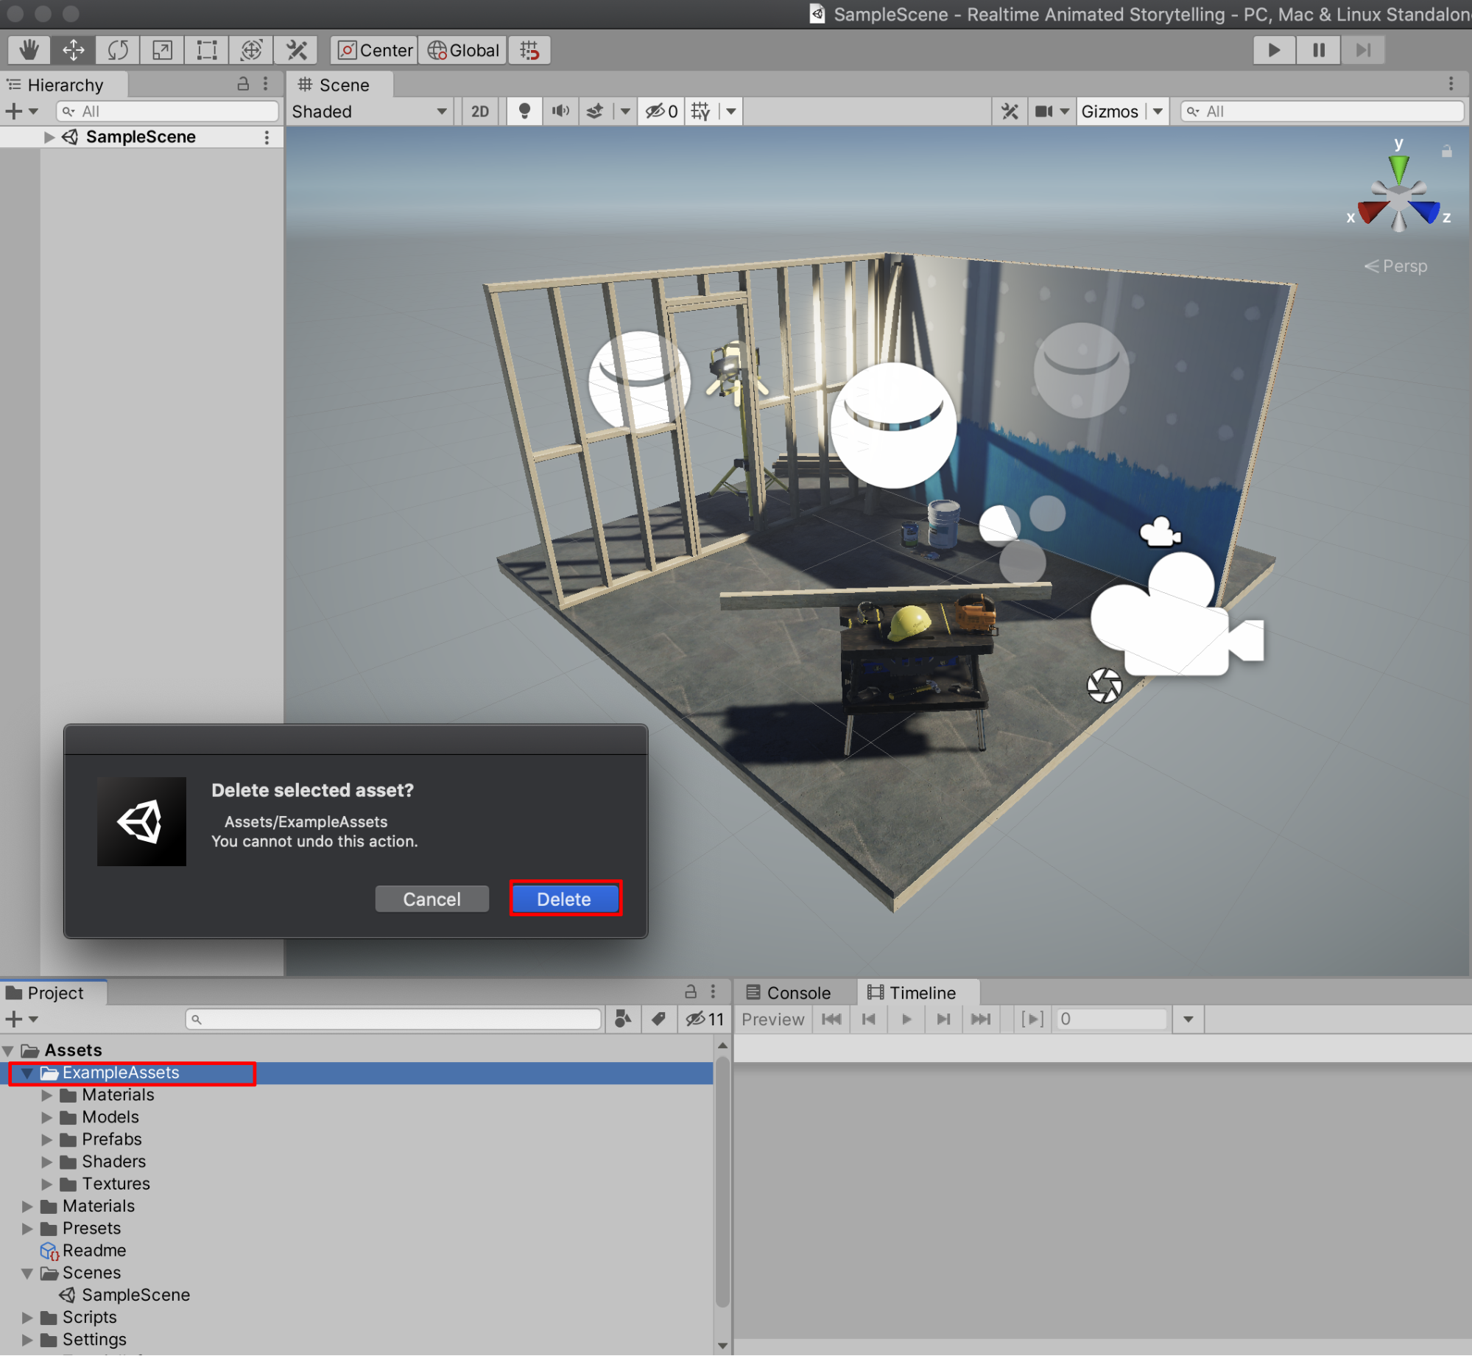Confirm with the Delete button

[x=565, y=899]
